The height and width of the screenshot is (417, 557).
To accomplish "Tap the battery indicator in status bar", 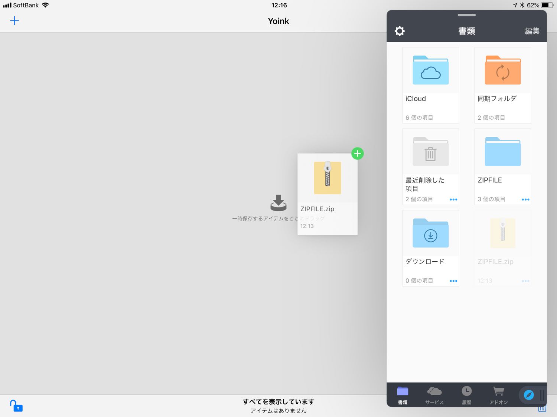I will (547, 5).
